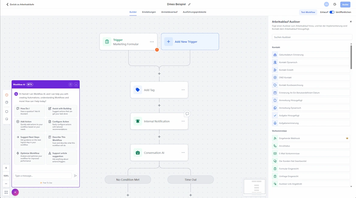Choose Suggest Next Steps option

tap(30, 141)
